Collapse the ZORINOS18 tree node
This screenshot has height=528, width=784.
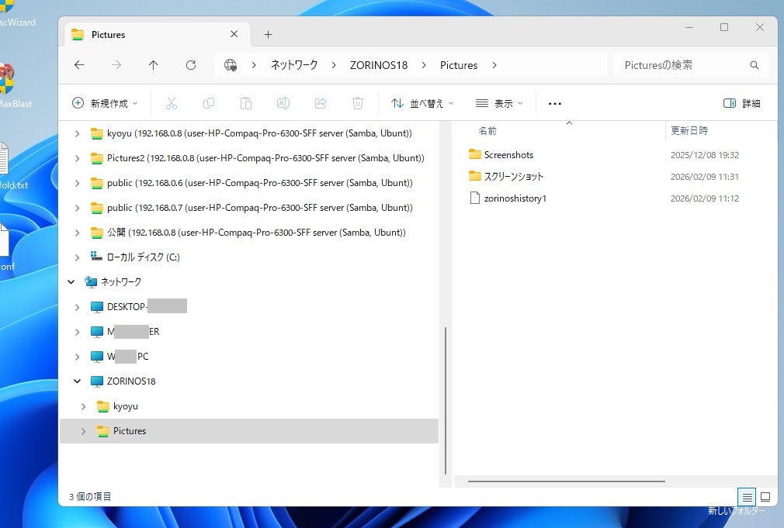76,381
